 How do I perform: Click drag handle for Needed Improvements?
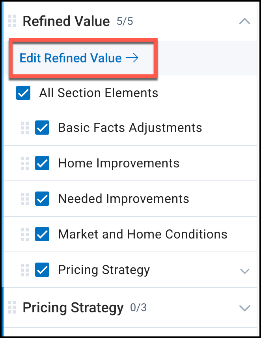point(25,199)
